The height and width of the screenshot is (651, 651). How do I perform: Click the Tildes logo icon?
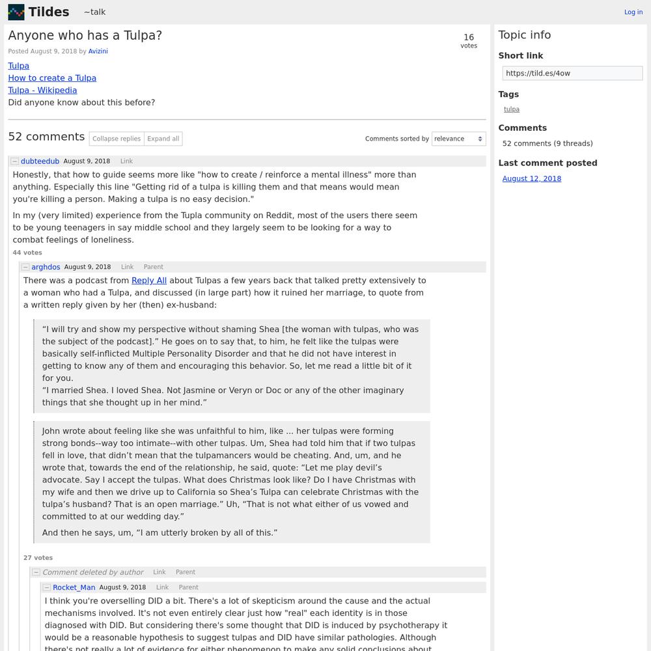point(16,12)
